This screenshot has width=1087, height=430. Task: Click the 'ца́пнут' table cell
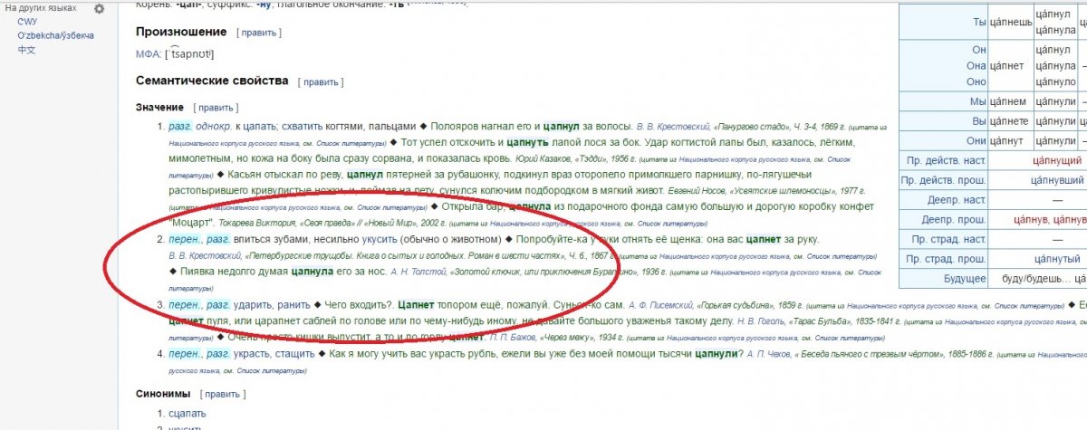coord(1010,141)
